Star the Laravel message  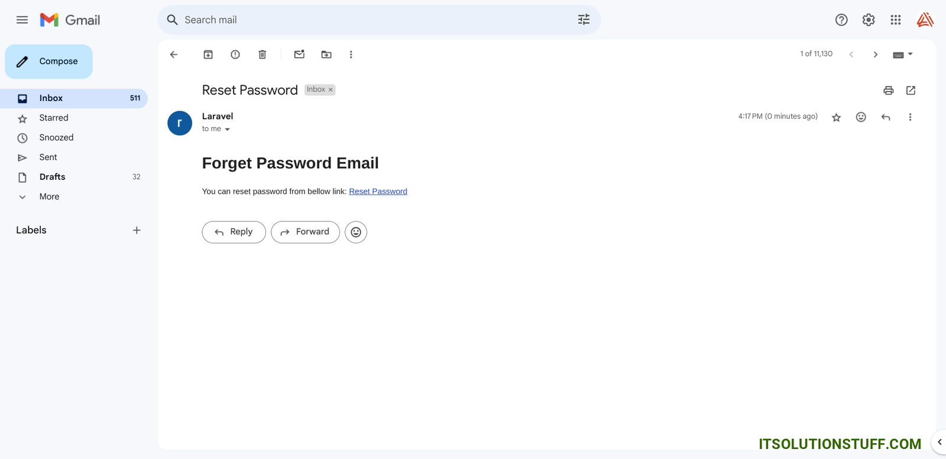[836, 118]
